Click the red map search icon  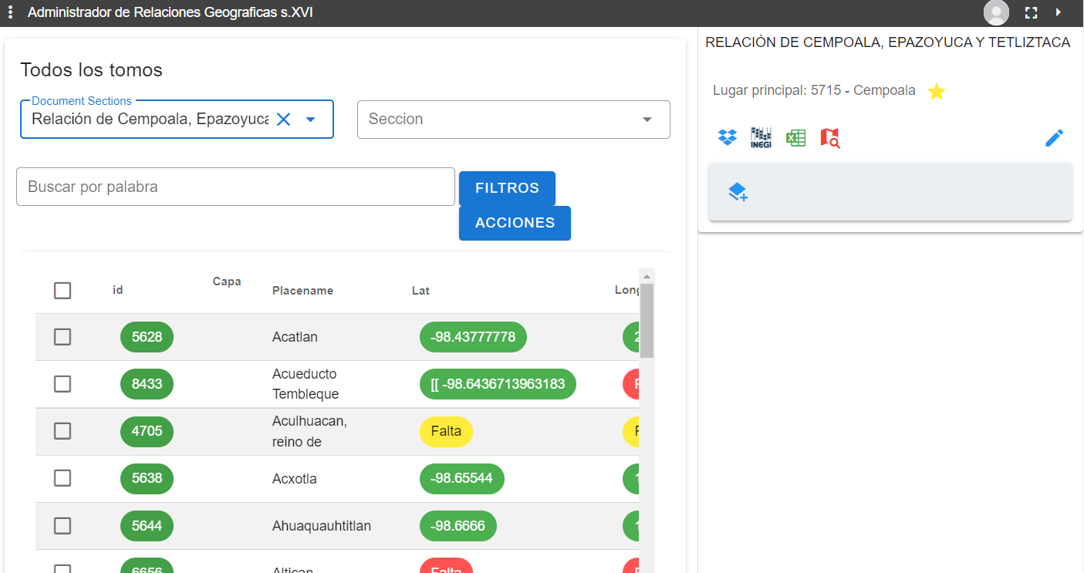click(829, 138)
